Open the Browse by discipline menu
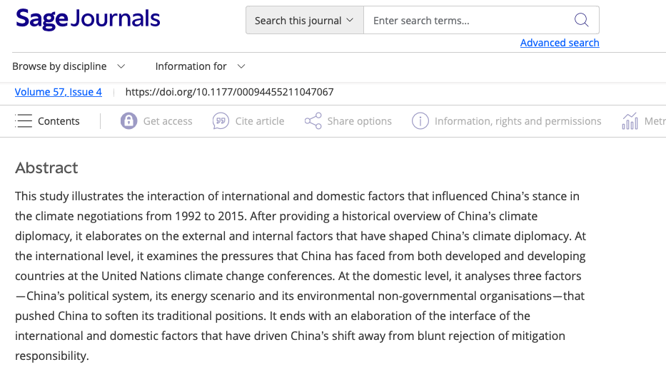Image resolution: width=666 pixels, height=387 pixels. [69, 66]
